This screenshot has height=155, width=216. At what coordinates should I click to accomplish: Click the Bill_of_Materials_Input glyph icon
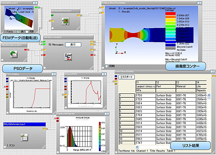24,137
